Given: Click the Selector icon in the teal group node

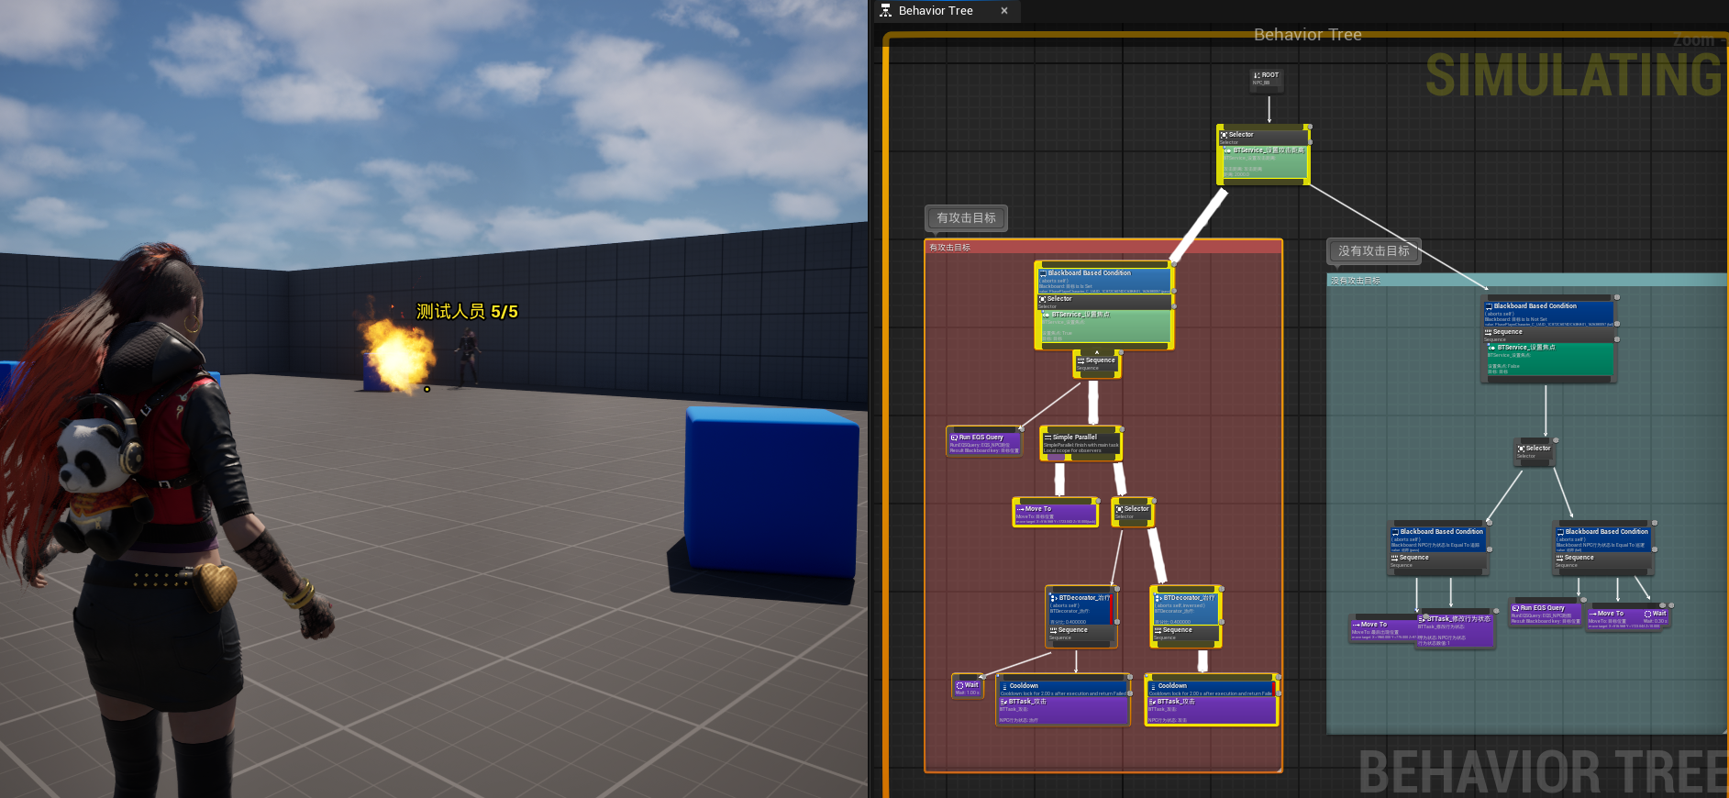Looking at the screenshot, I should tap(1521, 449).
